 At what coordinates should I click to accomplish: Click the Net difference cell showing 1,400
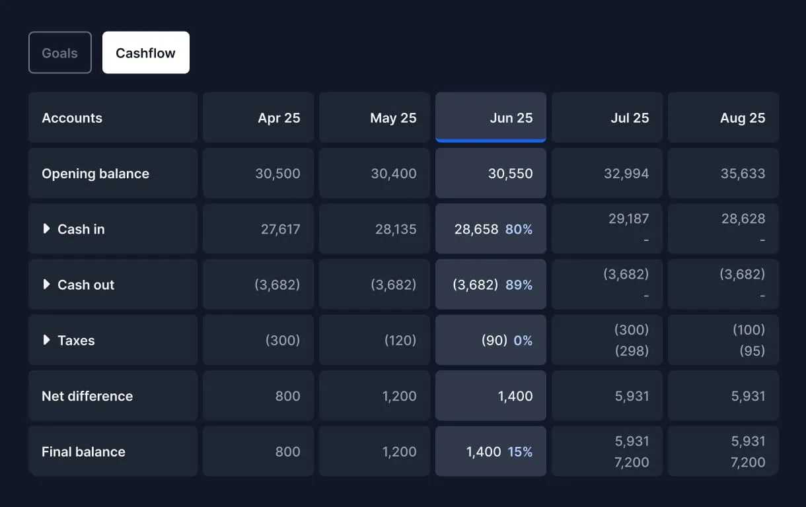[490, 395]
